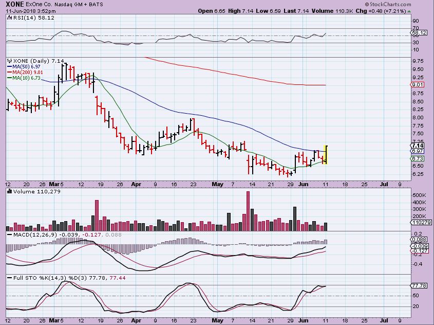Click the green 6.73 price axis tag
The height and width of the screenshot is (325, 434).
[417, 158]
